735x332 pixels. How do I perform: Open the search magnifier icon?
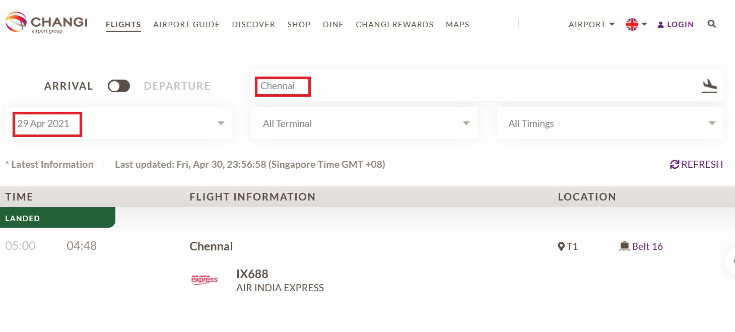click(711, 24)
